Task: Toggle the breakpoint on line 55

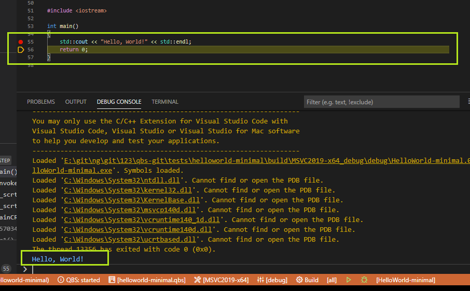Action: tap(21, 41)
